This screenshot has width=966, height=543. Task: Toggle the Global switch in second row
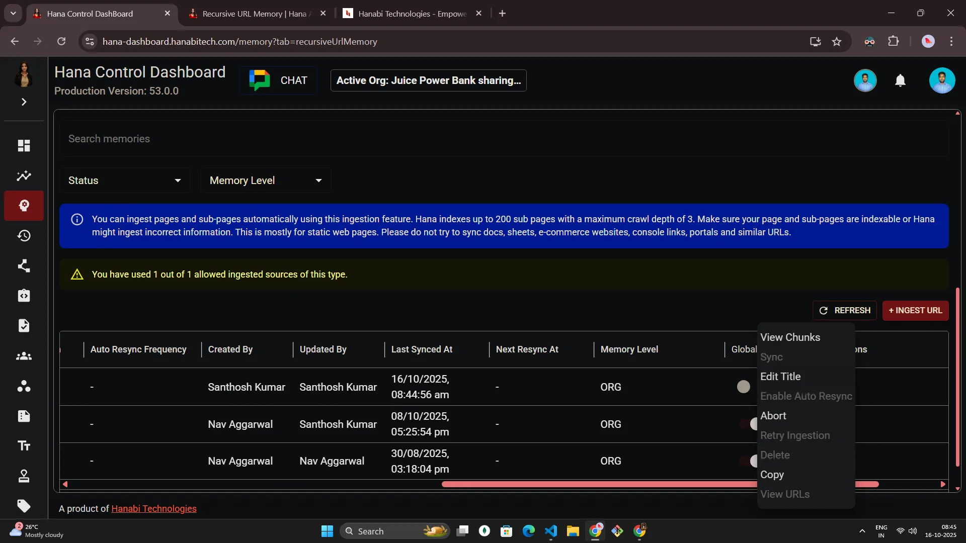(x=749, y=424)
